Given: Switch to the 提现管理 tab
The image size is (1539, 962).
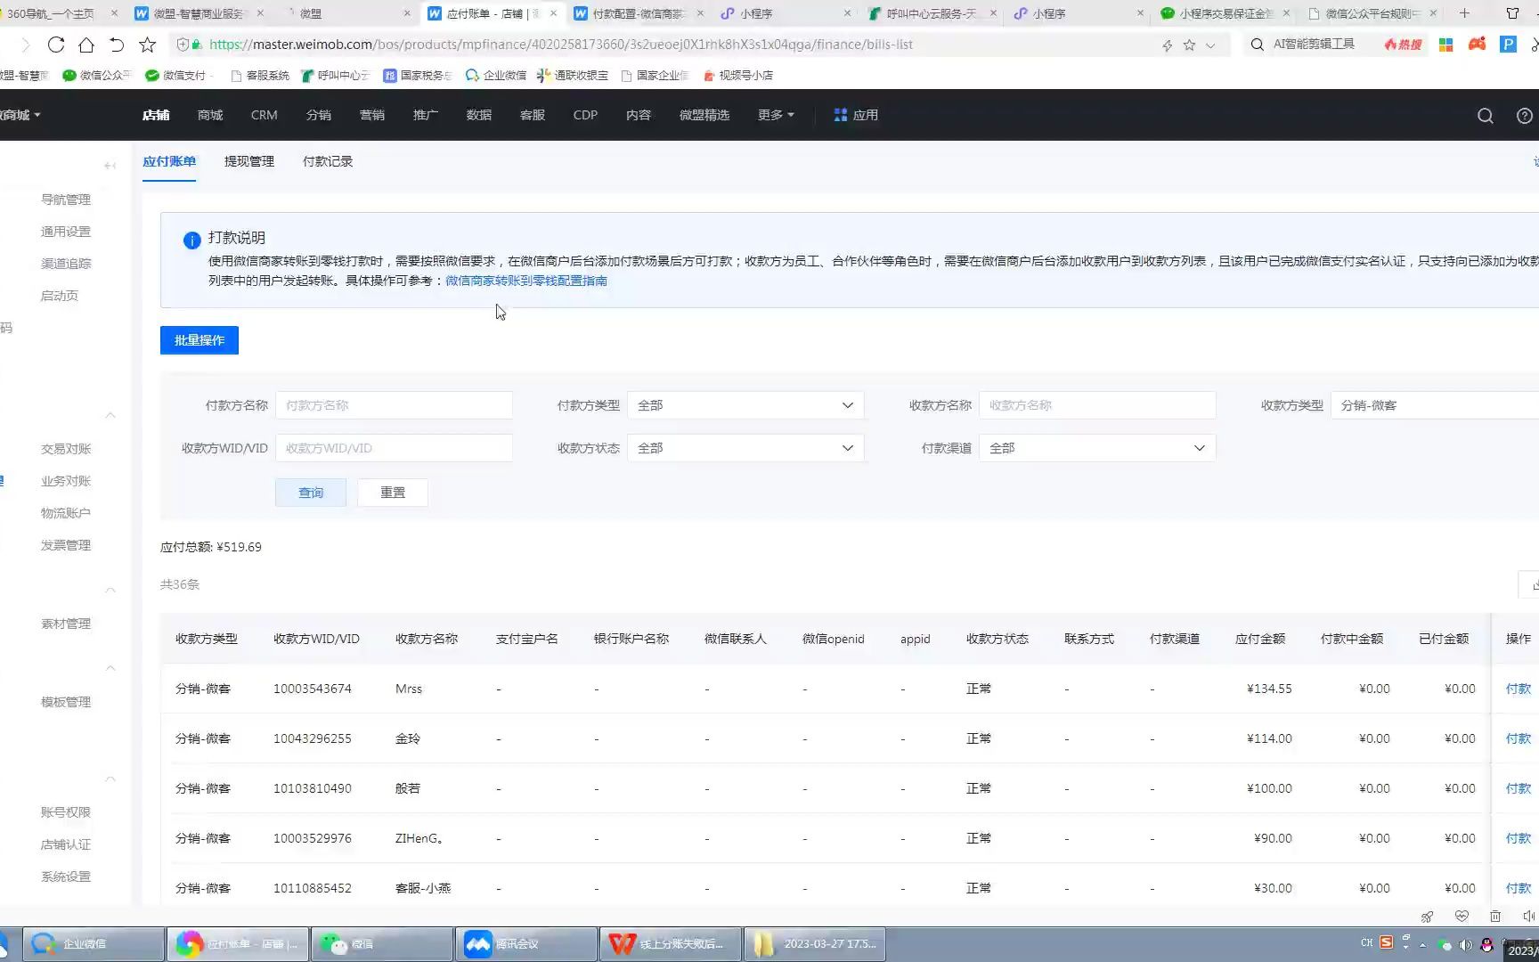Looking at the screenshot, I should [x=248, y=161].
